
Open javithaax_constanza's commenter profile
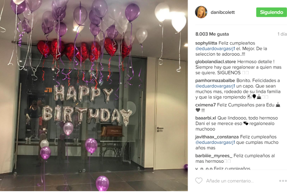click(217, 137)
